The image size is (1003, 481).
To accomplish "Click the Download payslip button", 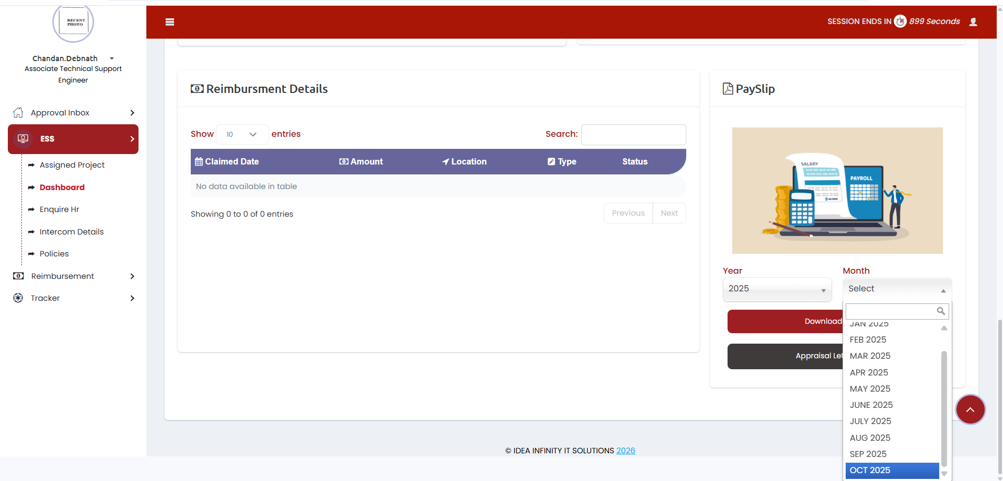I will pyautogui.click(x=785, y=321).
